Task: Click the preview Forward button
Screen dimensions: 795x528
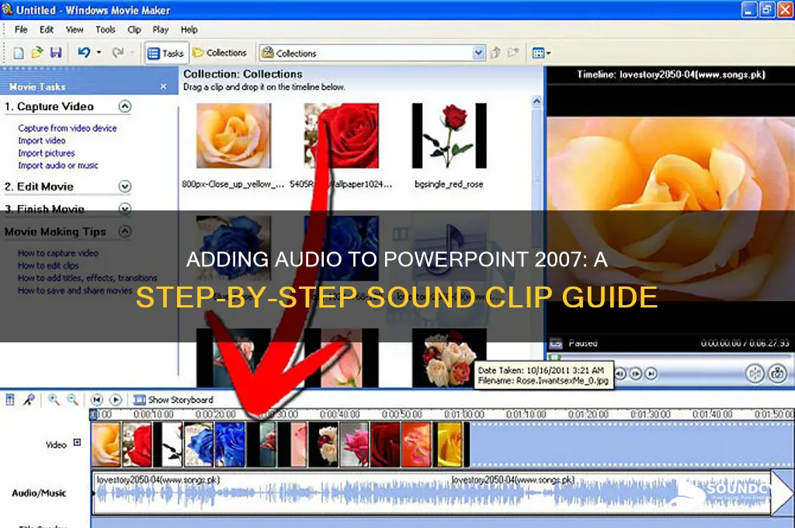Action: 651,373
